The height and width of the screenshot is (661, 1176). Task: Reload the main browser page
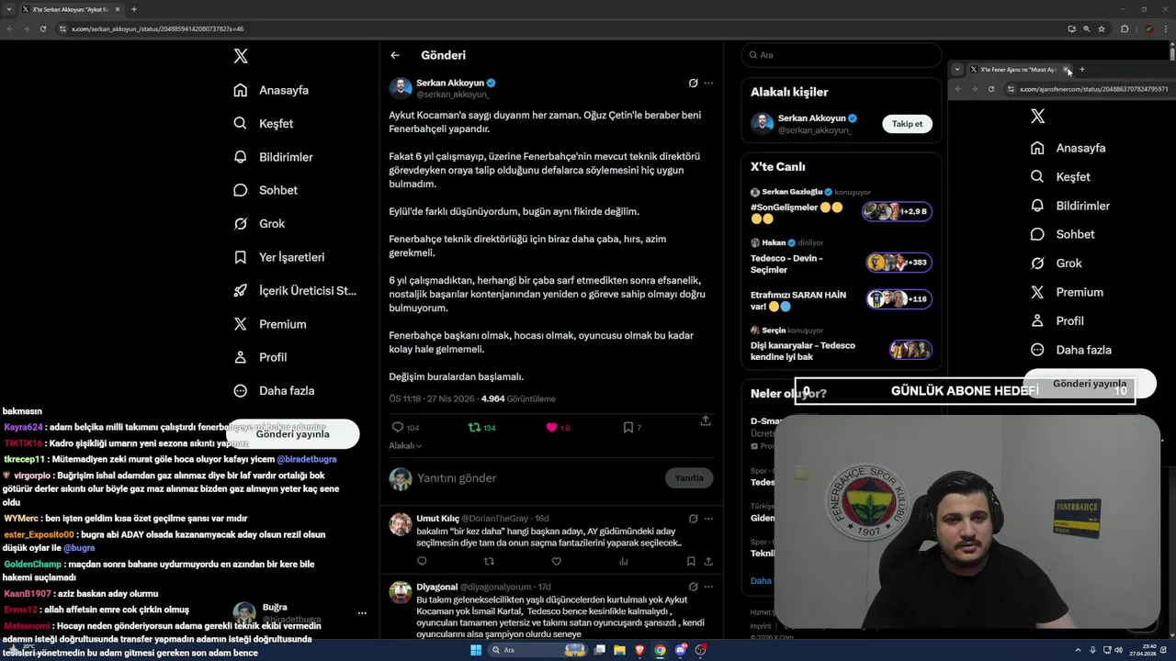coord(42,28)
